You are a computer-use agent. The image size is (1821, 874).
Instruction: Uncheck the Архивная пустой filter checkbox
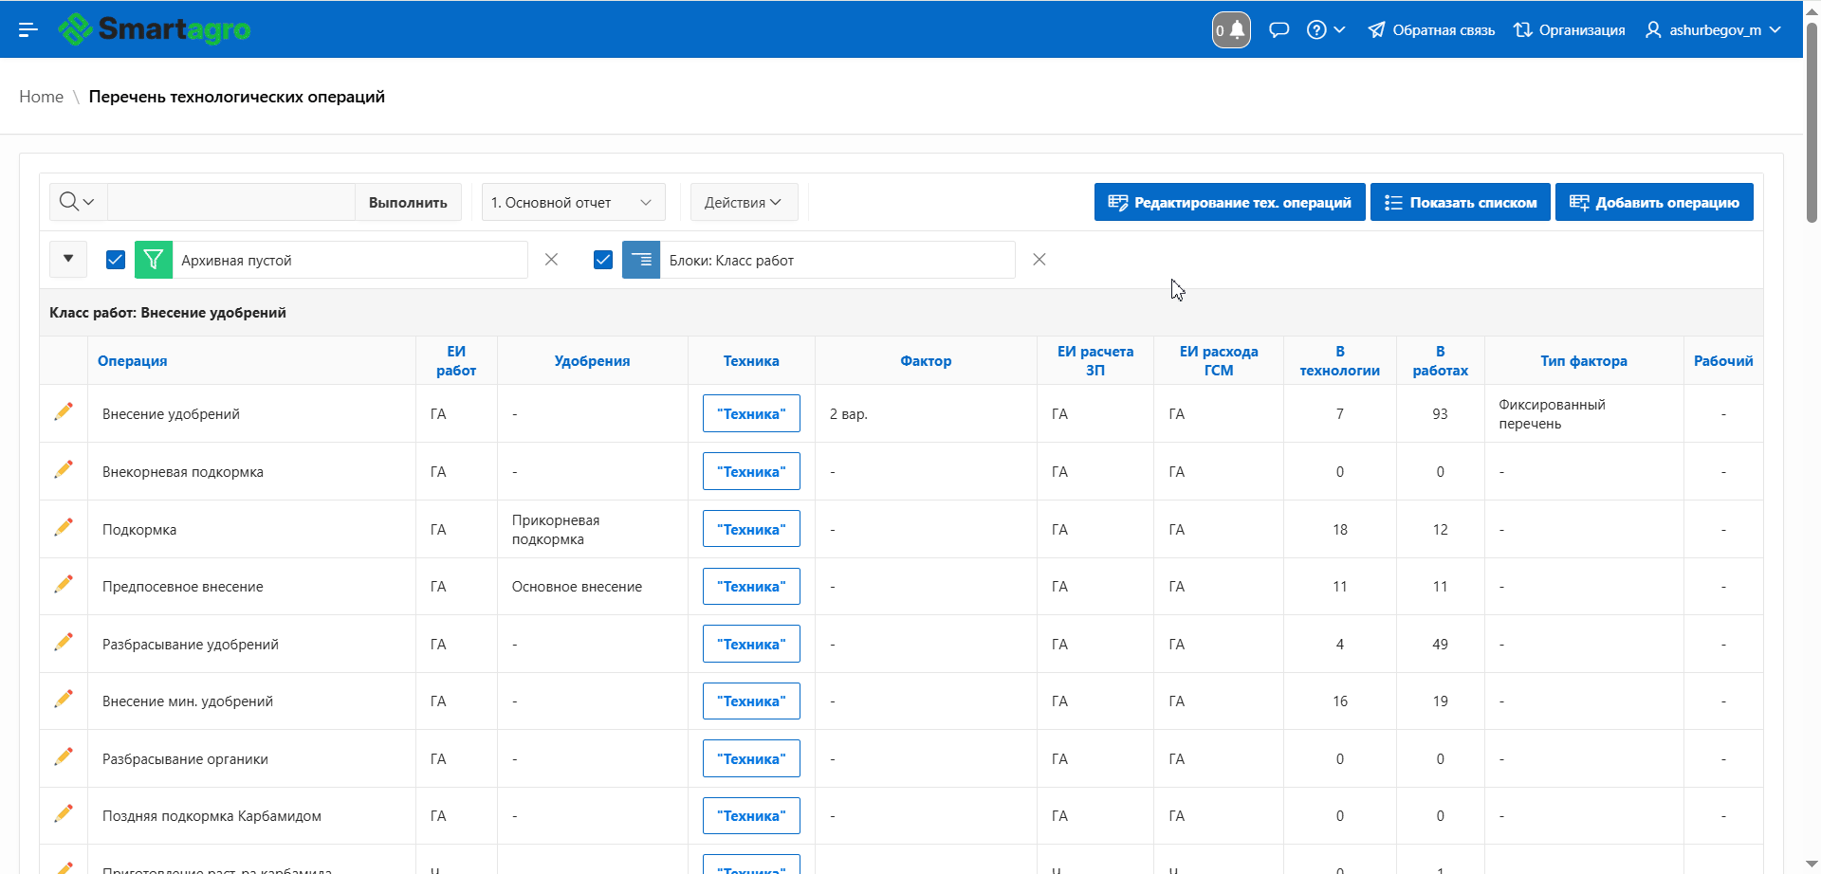(x=116, y=260)
